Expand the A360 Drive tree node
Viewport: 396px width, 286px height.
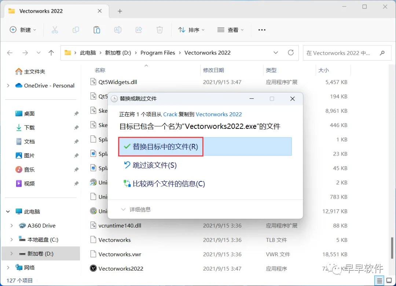click(12, 225)
